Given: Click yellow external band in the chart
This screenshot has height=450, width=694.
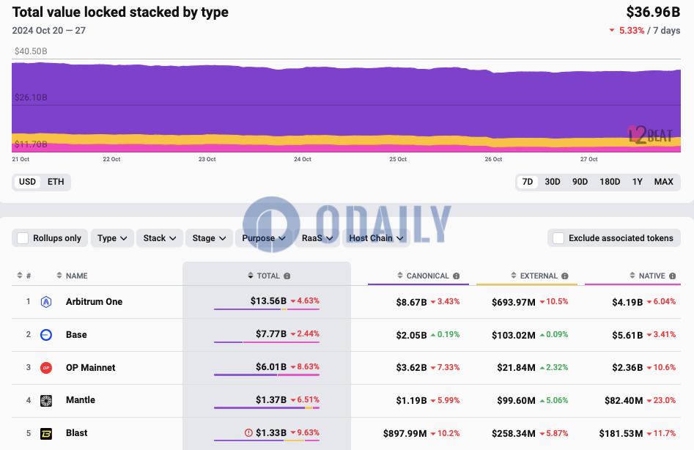Looking at the screenshot, I should tap(345, 141).
